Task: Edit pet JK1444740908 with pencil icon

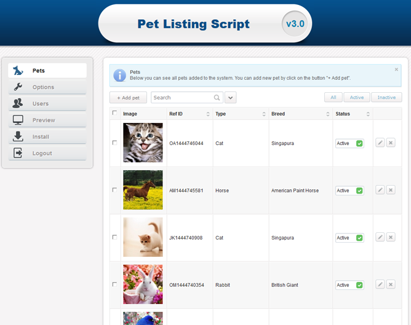Action: tap(380, 237)
